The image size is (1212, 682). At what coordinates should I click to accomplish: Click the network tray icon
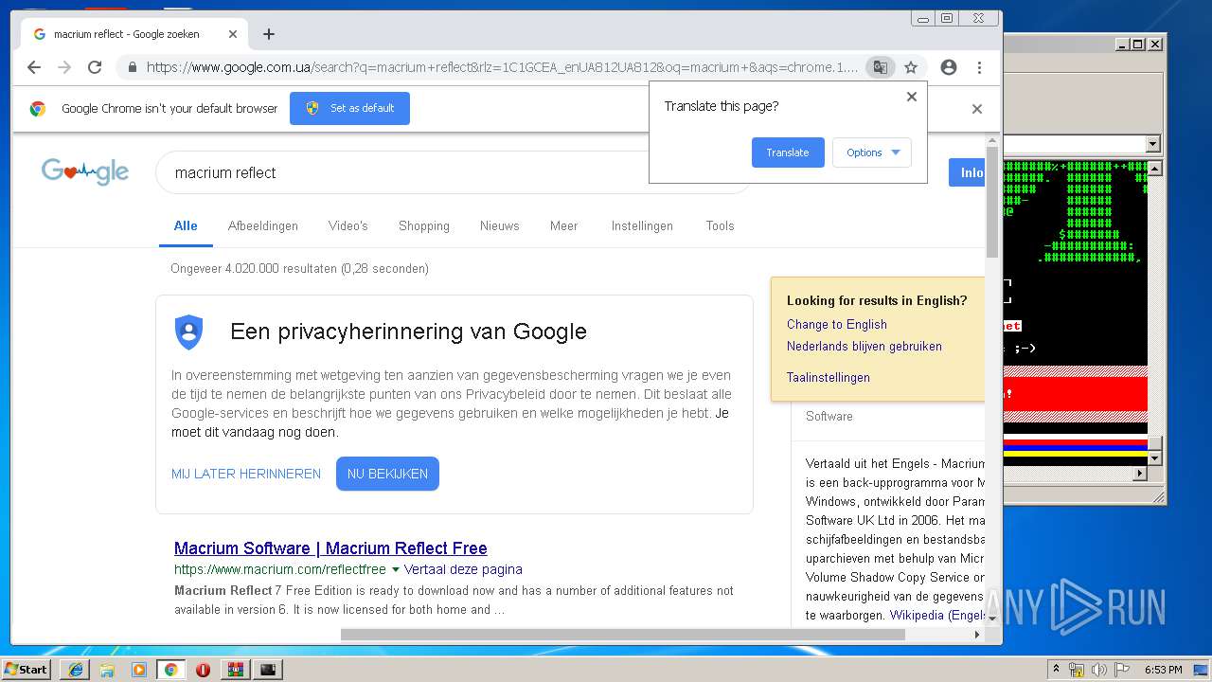[x=1077, y=670]
